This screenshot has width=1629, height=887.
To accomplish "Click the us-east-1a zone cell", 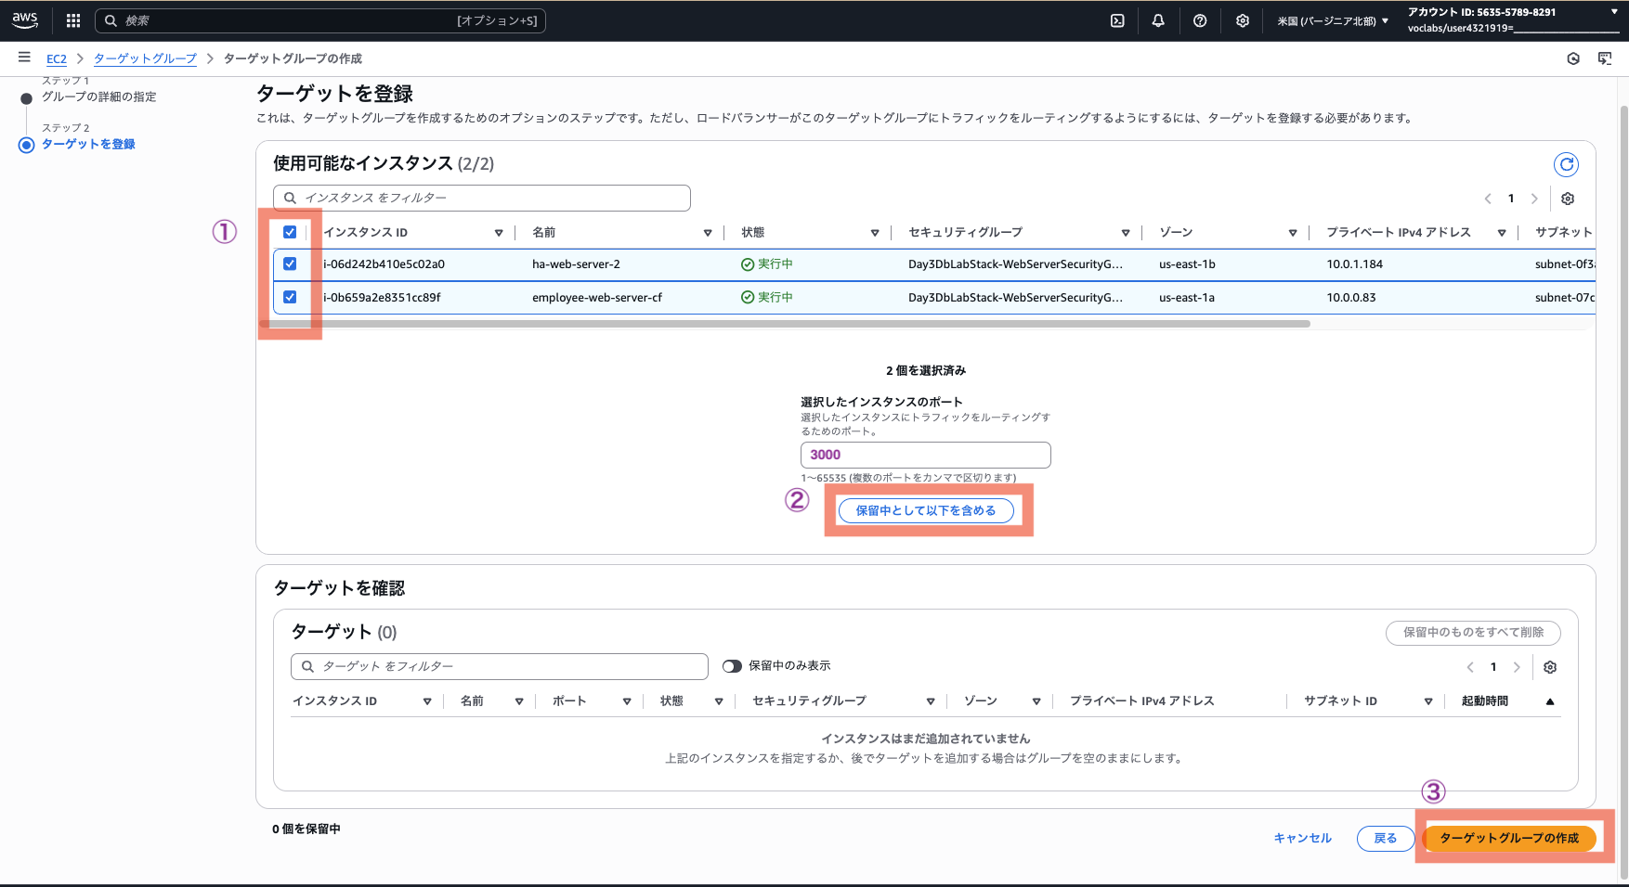I will 1187,298.
